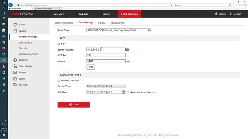This screenshot has height=139, width=248.
Task: Click the Device Time field
Action: pos(106,86)
